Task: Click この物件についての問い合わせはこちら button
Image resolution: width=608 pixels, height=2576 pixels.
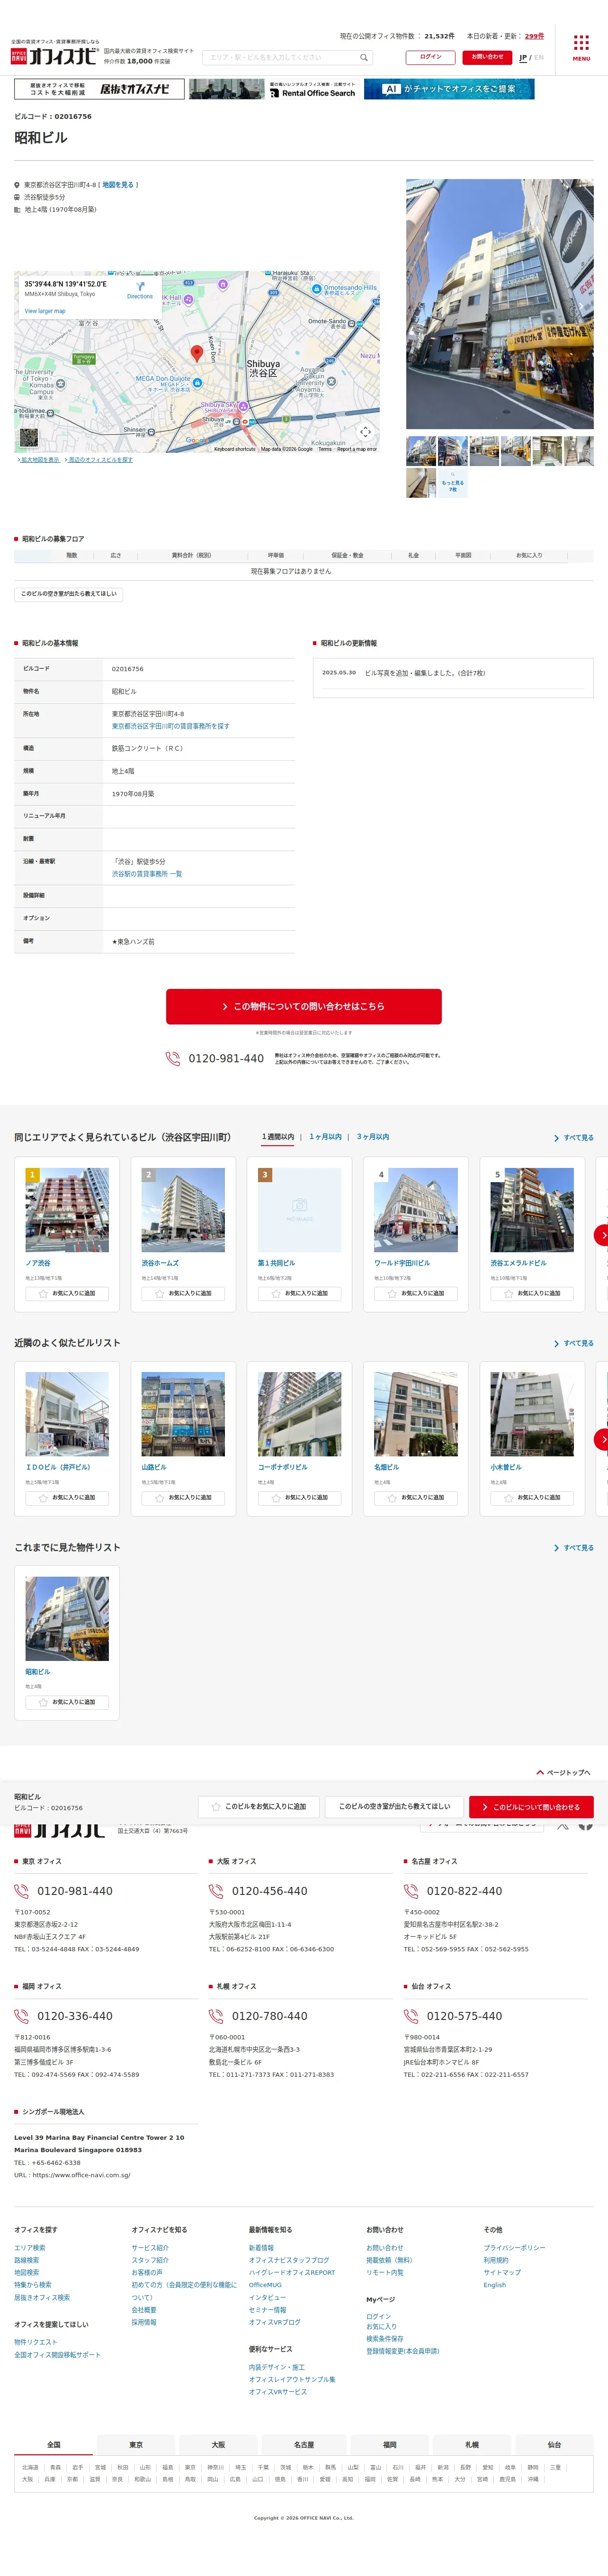Action: (304, 1006)
